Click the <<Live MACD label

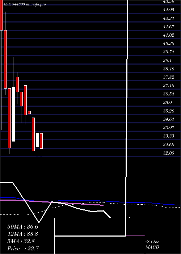click(152, 245)
